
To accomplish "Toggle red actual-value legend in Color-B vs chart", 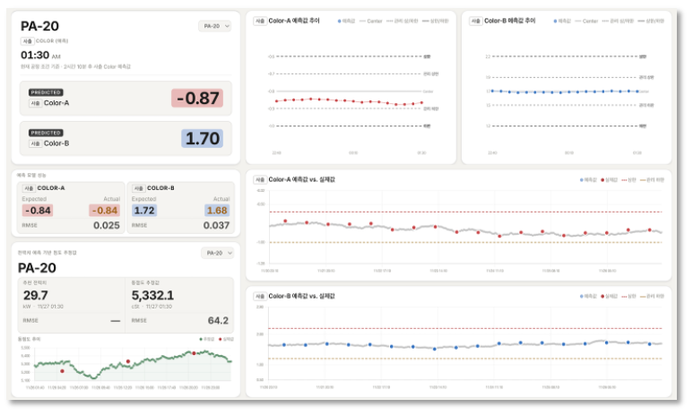I will [609, 296].
